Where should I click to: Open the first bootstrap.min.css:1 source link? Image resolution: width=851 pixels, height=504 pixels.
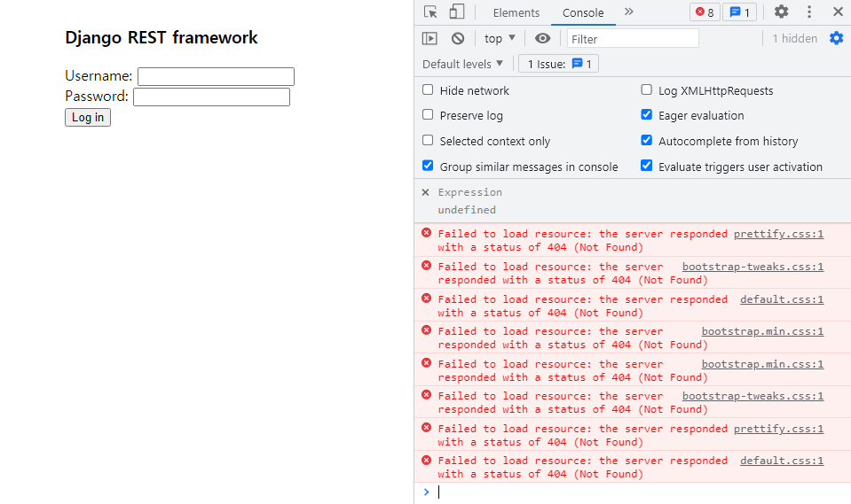point(762,331)
